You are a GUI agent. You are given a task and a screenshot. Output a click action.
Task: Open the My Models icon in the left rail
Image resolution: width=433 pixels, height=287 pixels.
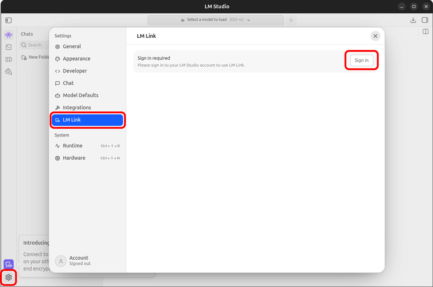(x=8, y=60)
